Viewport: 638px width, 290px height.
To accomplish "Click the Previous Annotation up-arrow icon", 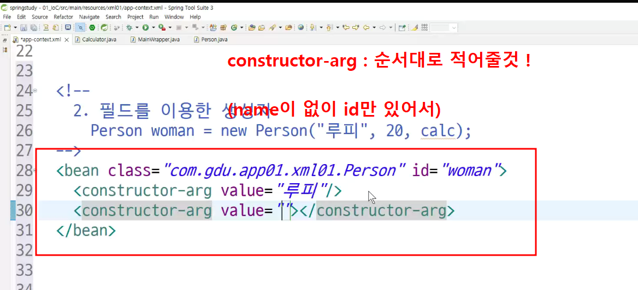I will pos(329,28).
